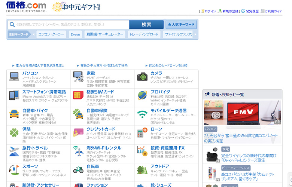Click the green clover icon for 保険

click(14, 132)
